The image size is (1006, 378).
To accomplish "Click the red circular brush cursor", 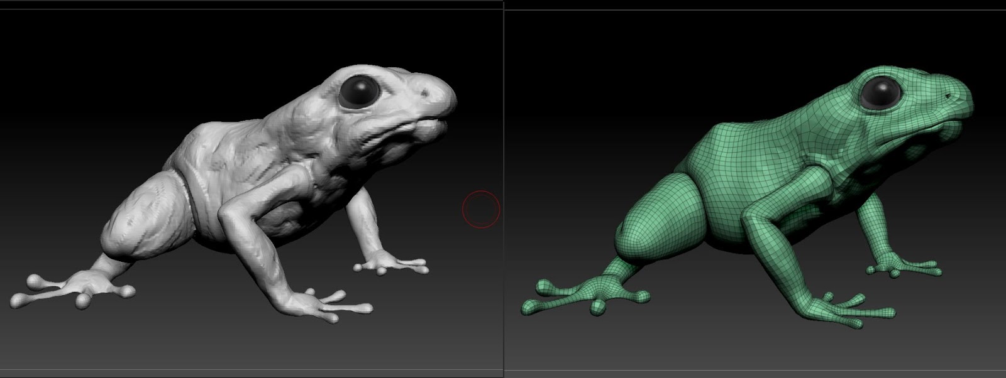I will coord(481,209).
